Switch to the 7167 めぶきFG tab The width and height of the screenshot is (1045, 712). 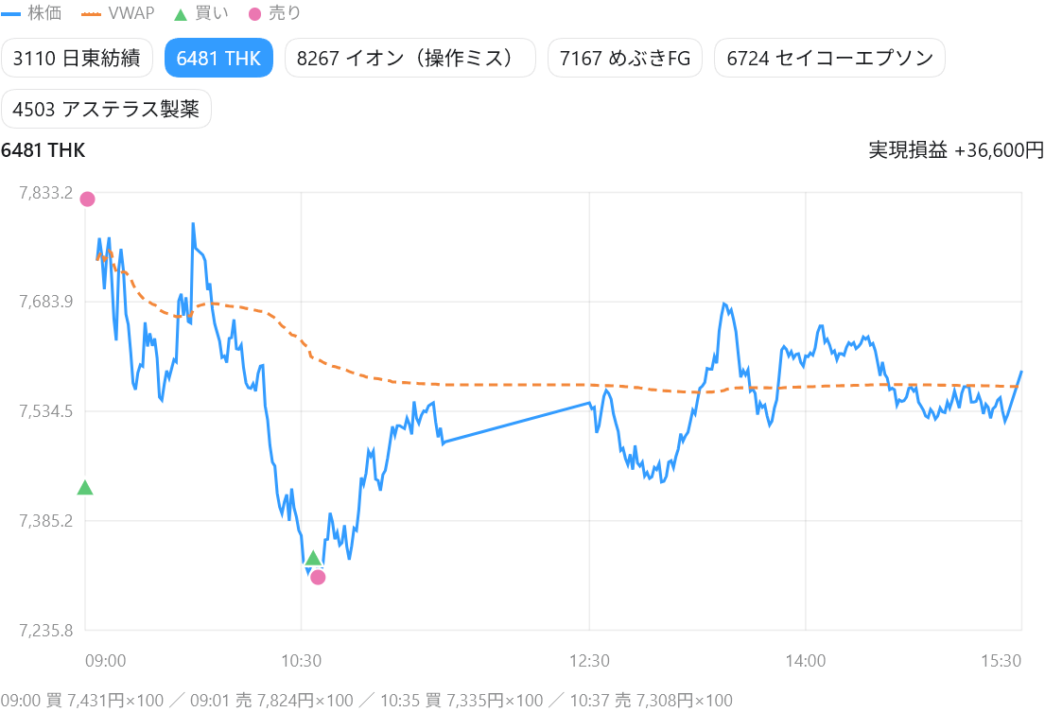coord(624,58)
